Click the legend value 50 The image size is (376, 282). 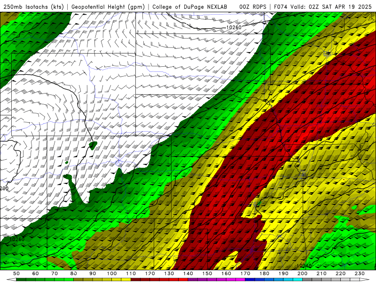tap(16, 274)
